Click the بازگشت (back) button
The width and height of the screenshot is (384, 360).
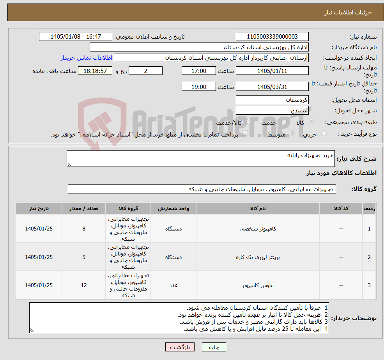180,347
